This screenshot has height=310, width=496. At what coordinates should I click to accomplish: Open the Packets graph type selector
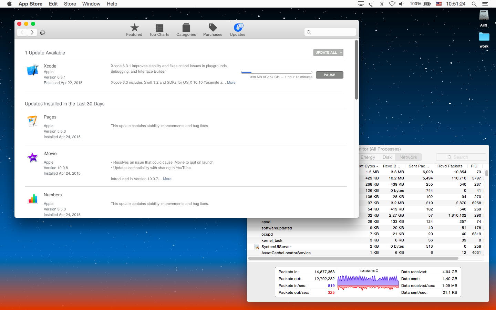click(x=369, y=271)
